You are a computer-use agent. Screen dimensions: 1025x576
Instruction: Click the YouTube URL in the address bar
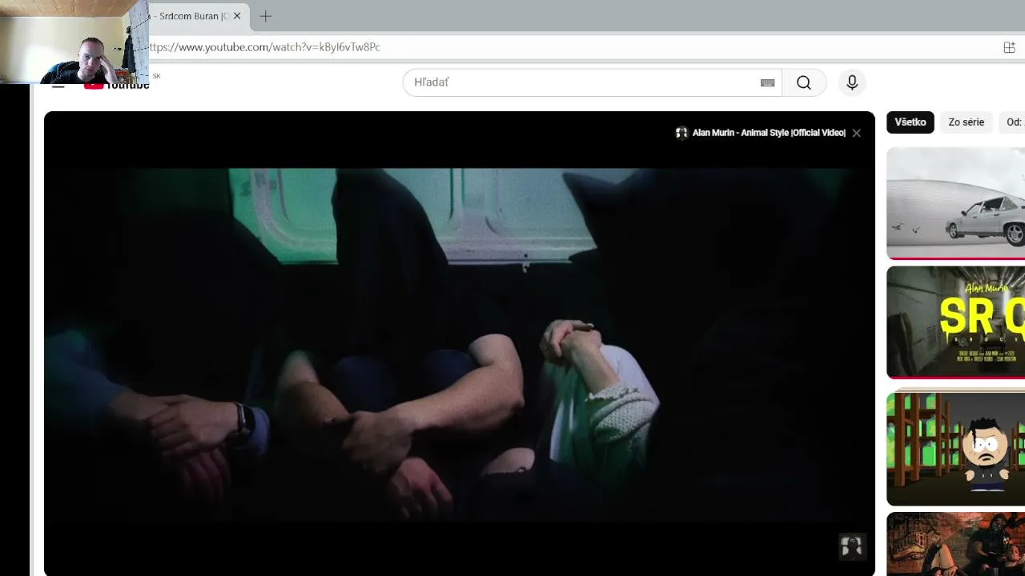(265, 47)
